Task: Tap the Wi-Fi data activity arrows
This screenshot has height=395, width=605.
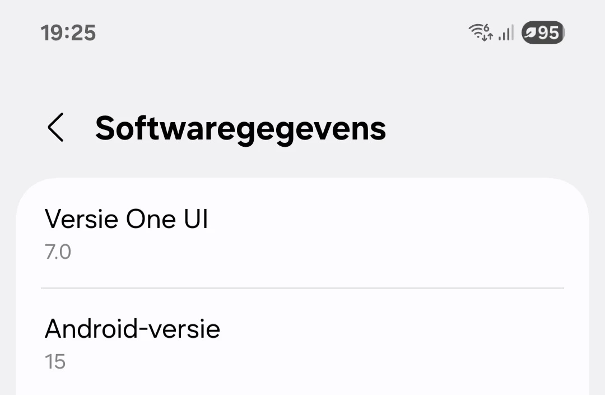Action: [487, 37]
